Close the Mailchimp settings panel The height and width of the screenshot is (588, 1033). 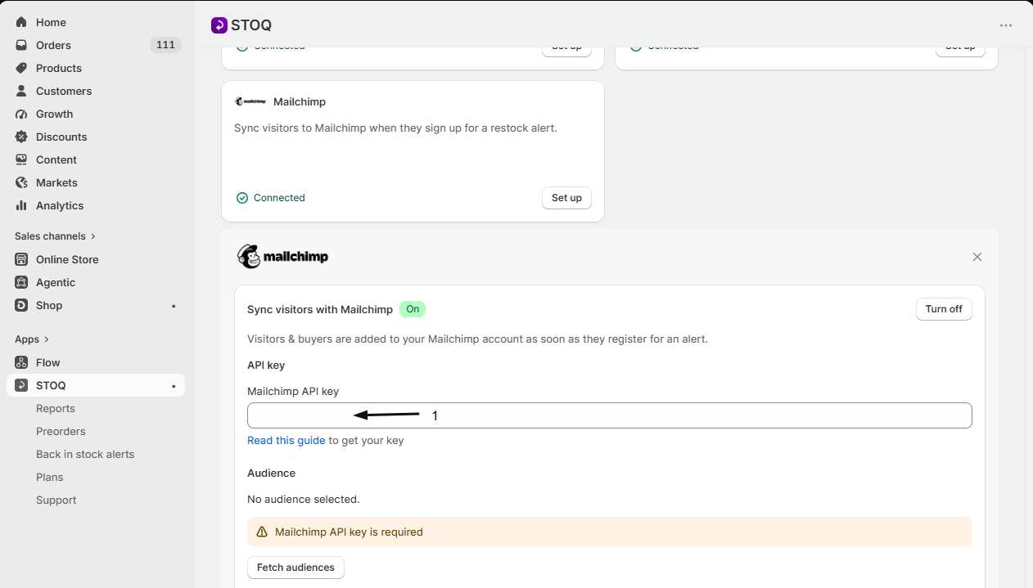coord(977,257)
